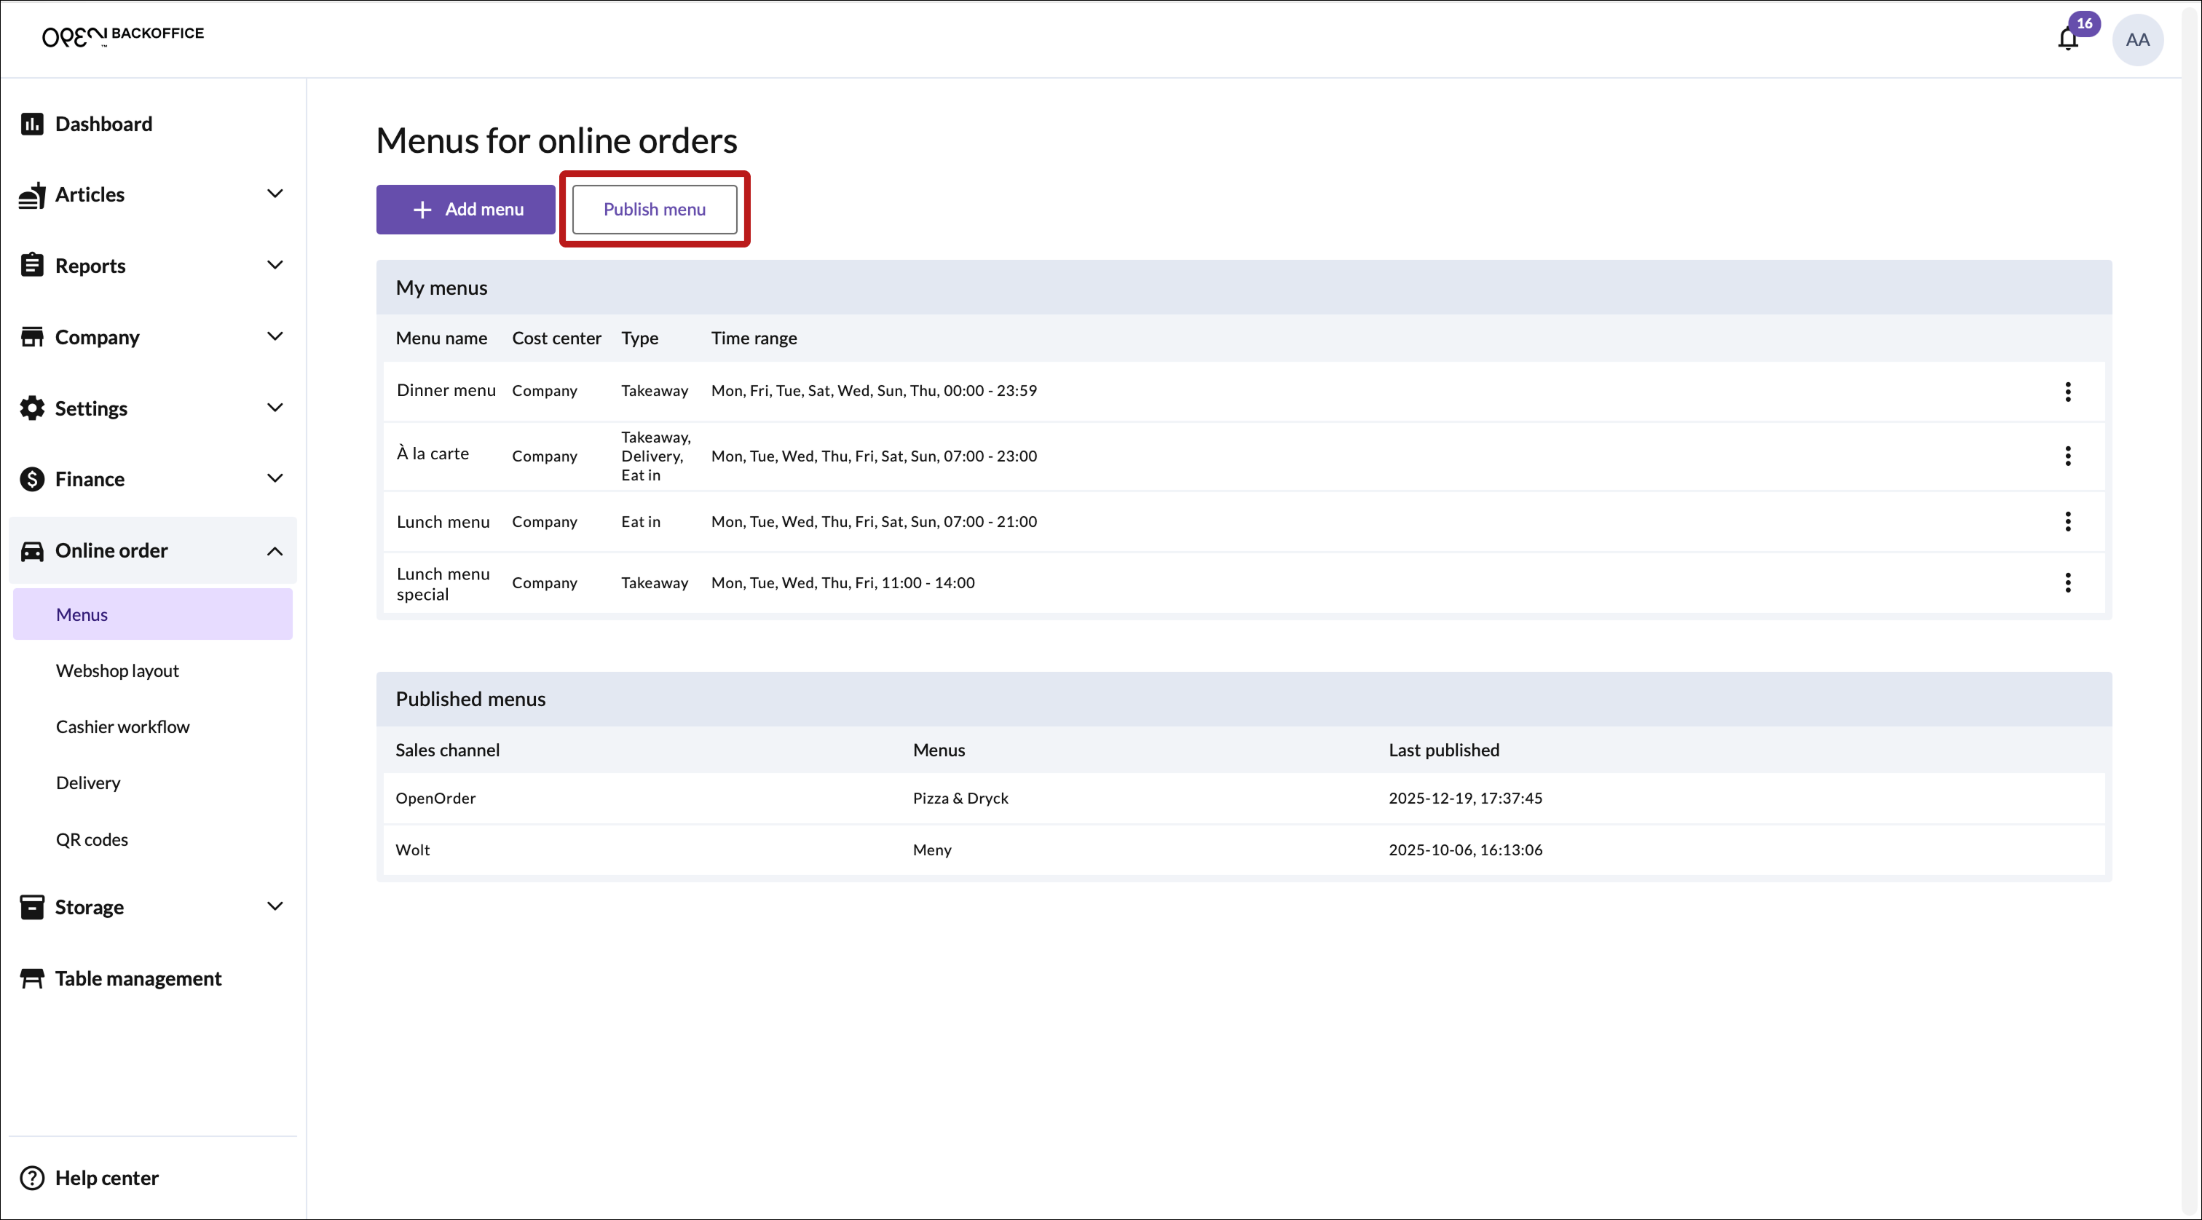Open the notifications bell icon
Viewport: 2202px width, 1220px height.
[2067, 39]
